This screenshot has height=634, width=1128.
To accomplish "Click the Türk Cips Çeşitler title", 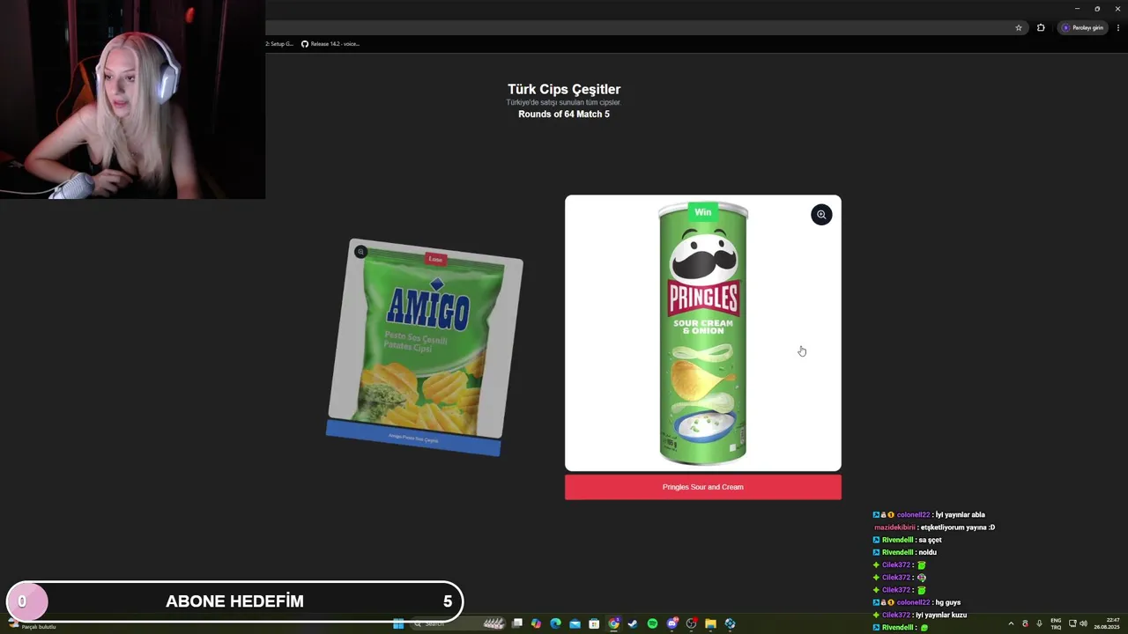I will [564, 89].
